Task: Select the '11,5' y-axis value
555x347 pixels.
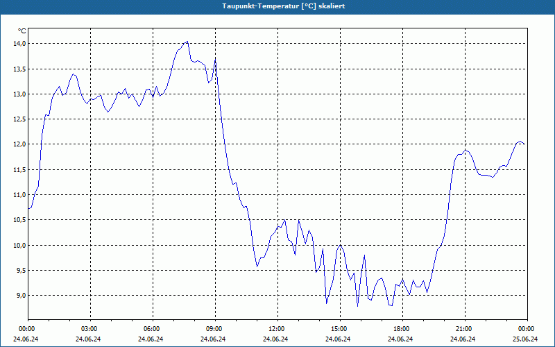Action: pyautogui.click(x=19, y=170)
